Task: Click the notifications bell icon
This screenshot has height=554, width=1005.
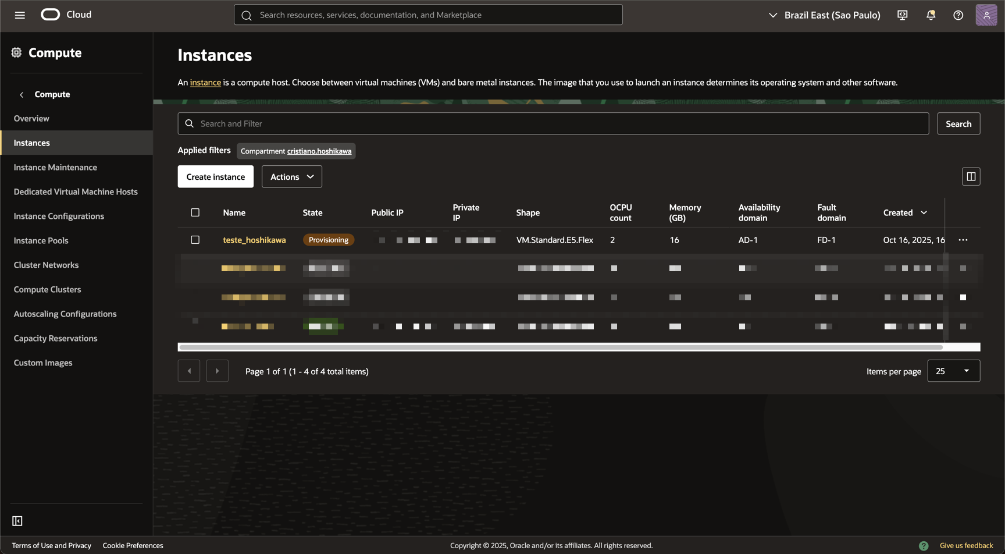Action: point(931,15)
